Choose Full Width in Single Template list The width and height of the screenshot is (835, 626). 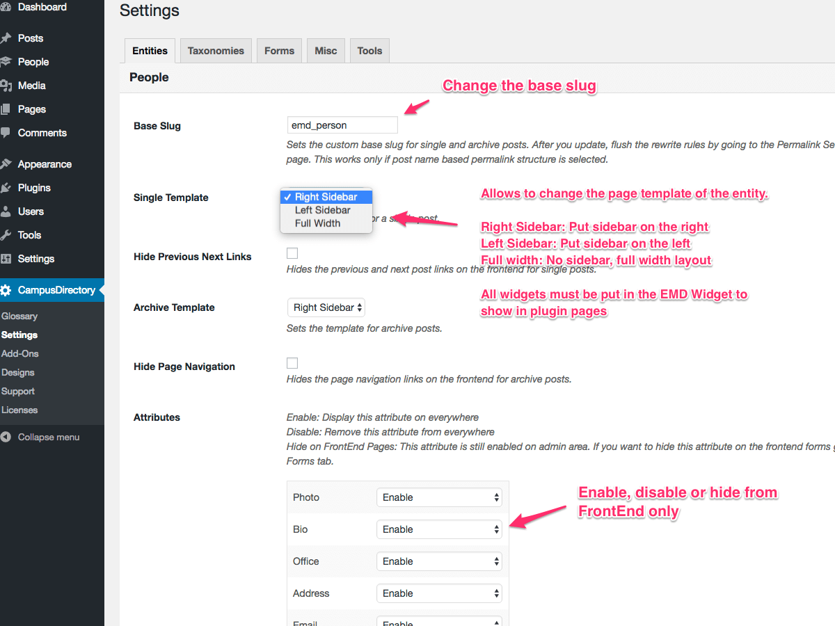[317, 223]
